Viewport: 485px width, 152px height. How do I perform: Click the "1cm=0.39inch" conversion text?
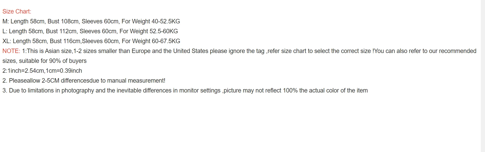pyautogui.click(x=64, y=71)
